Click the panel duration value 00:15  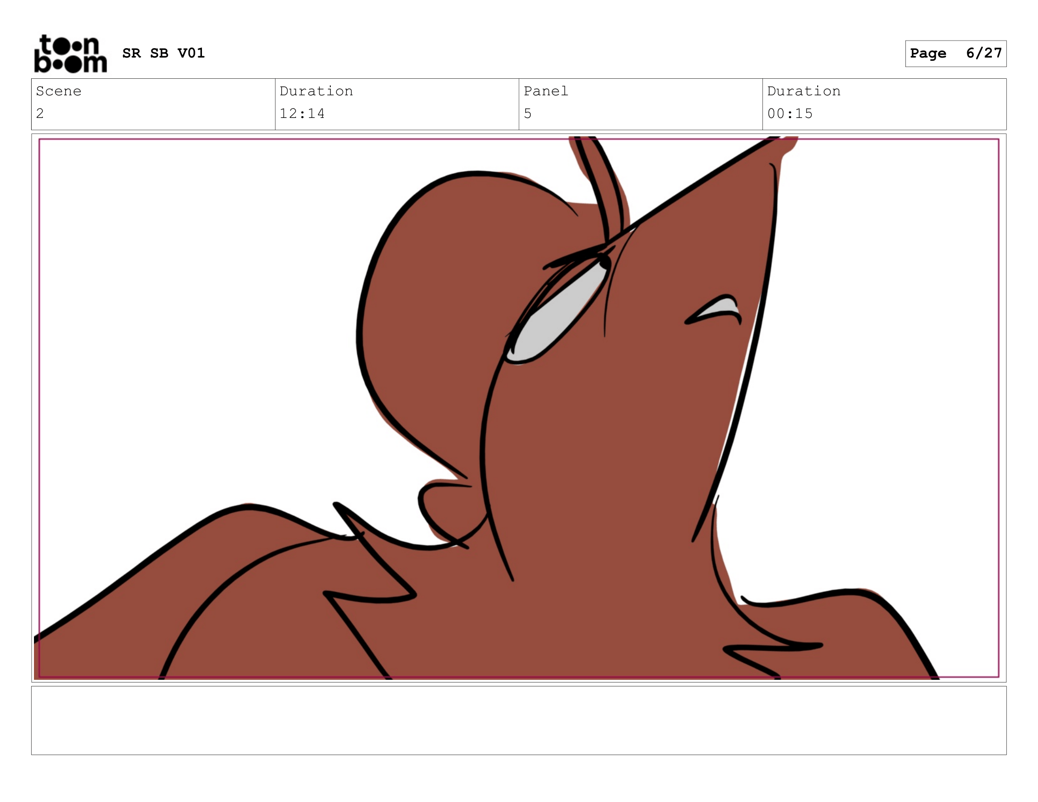click(x=790, y=114)
